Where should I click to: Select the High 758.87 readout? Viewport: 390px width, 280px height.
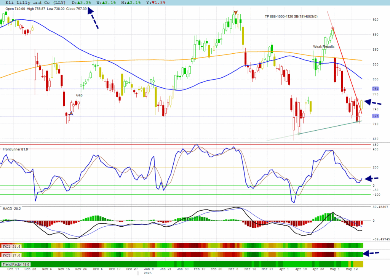pos(36,9)
